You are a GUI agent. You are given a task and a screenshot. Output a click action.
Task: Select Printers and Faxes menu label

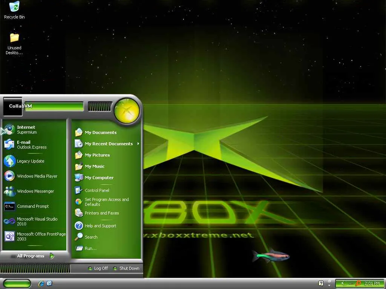pos(102,213)
